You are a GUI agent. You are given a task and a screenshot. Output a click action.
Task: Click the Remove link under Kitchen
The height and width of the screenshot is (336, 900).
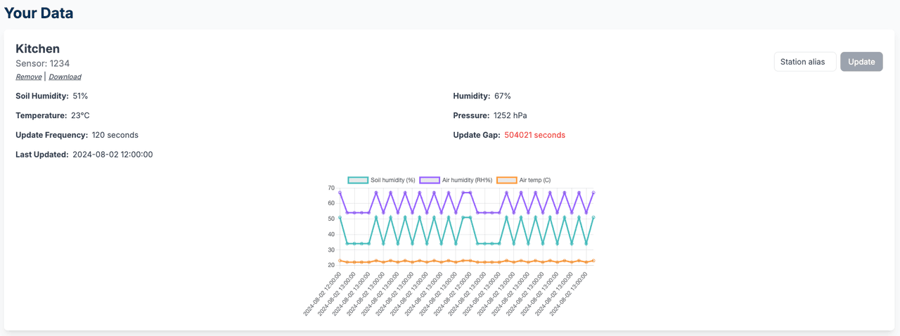[x=28, y=77]
